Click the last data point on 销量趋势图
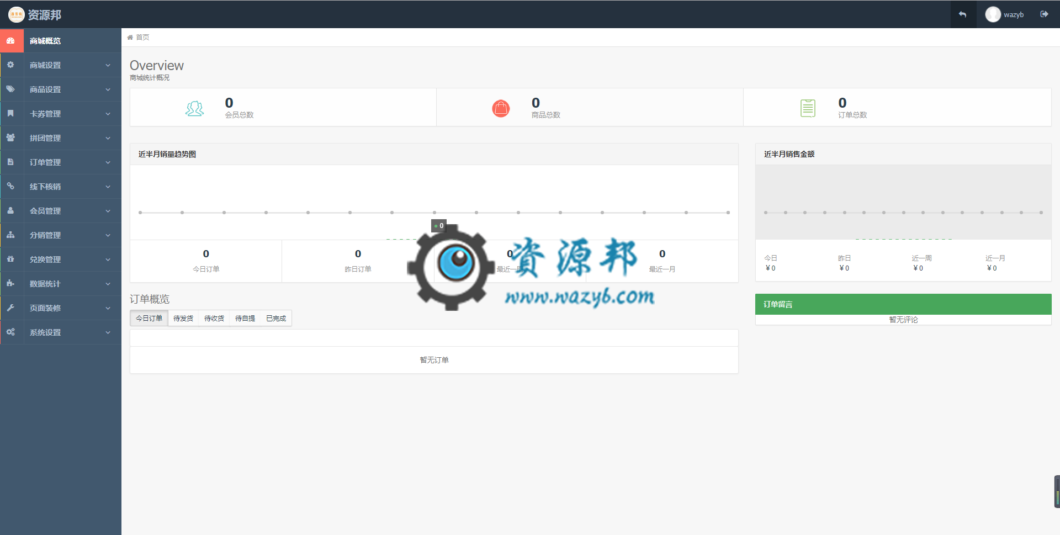 pyautogui.click(x=728, y=213)
